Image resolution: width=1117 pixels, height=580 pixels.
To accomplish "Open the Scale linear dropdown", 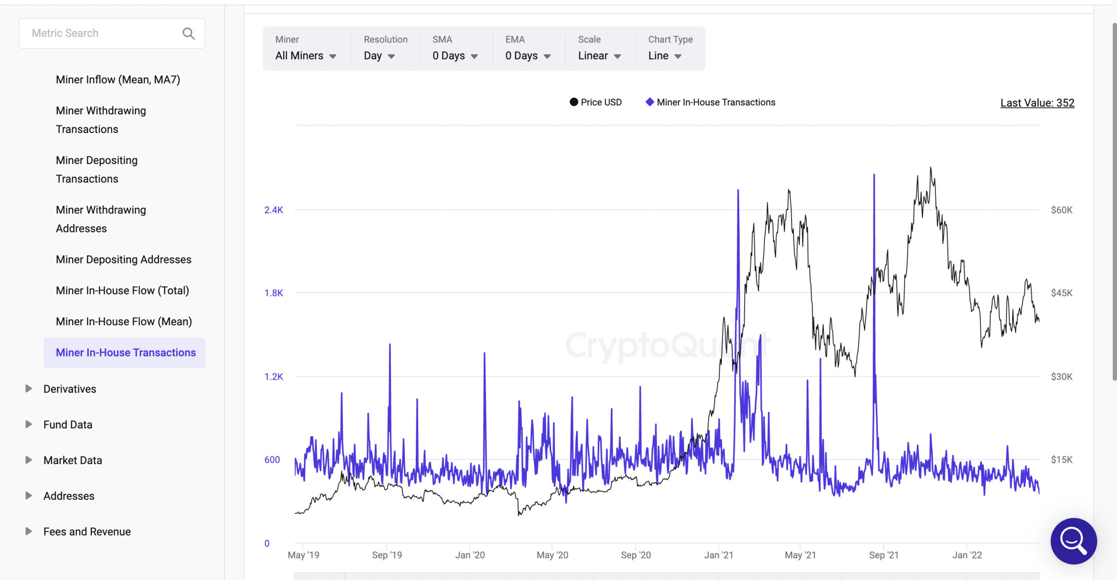I will point(599,55).
